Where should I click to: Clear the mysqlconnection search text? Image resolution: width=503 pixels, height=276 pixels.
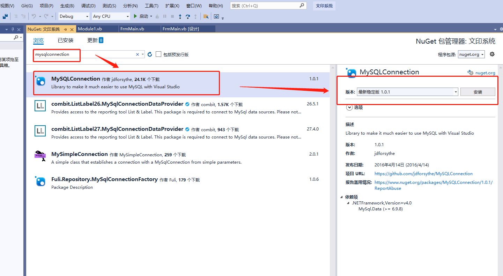(x=138, y=54)
